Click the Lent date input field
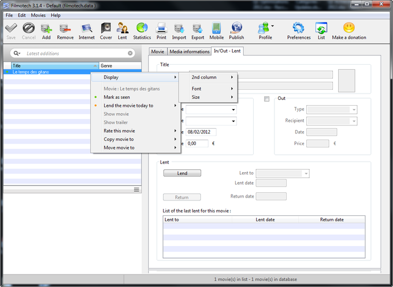Viewport: 393px width, 287px height. click(x=271, y=183)
